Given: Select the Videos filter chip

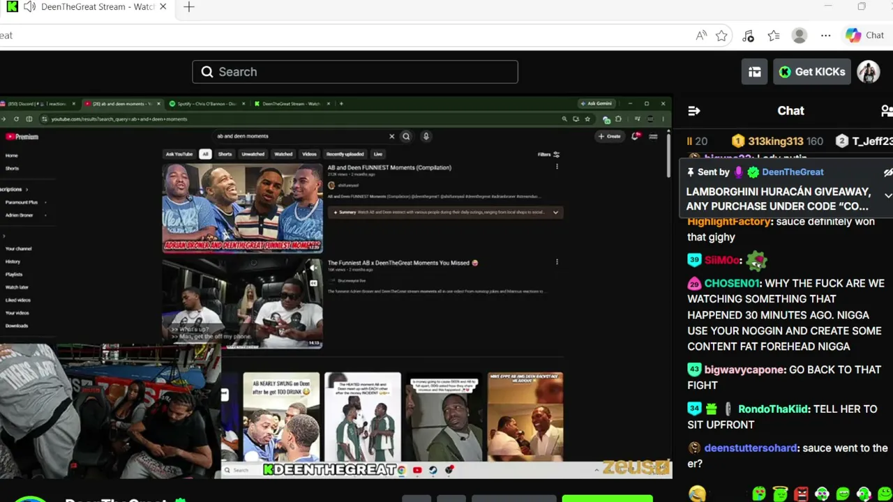Looking at the screenshot, I should pyautogui.click(x=309, y=154).
